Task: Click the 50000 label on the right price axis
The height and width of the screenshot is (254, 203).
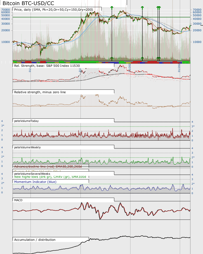Action: [x=197, y=15]
